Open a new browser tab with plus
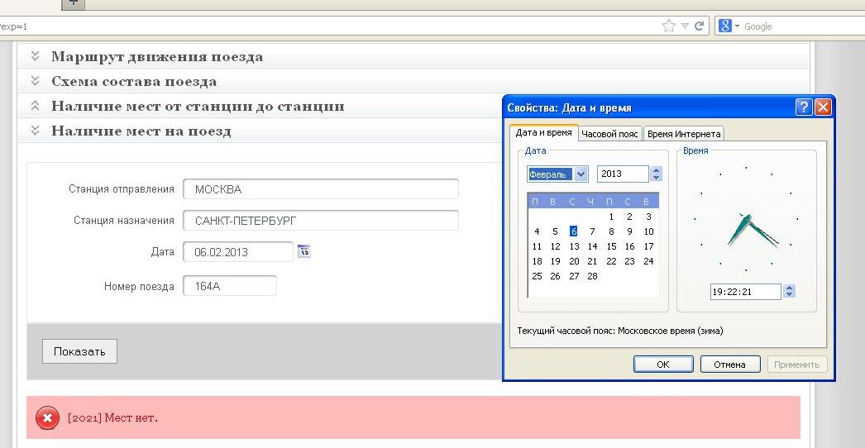The width and height of the screenshot is (865, 448). (74, 3)
